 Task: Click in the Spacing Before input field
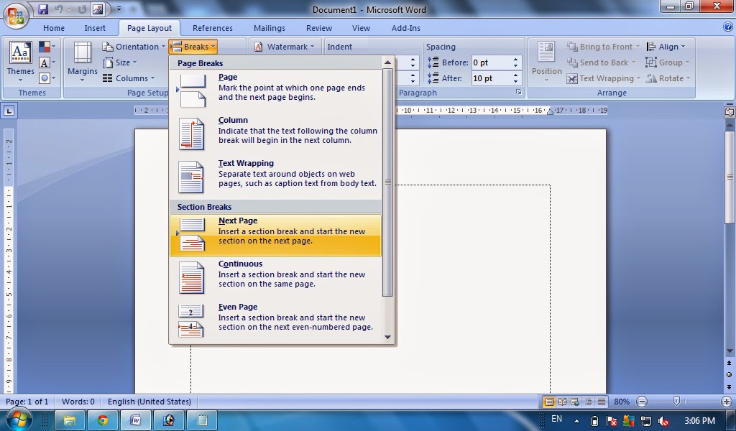click(492, 62)
